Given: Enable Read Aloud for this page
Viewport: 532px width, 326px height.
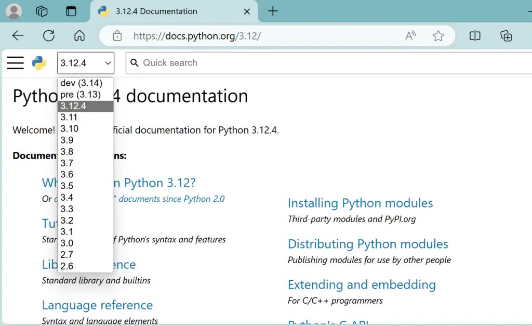Looking at the screenshot, I should click(x=410, y=36).
